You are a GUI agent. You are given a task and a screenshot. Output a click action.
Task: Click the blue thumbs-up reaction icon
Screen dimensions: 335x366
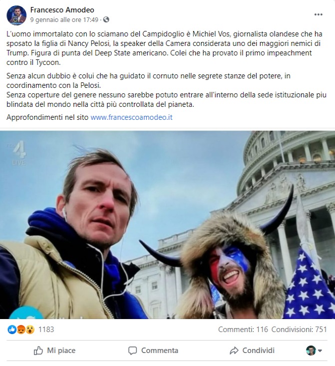coord(11,330)
